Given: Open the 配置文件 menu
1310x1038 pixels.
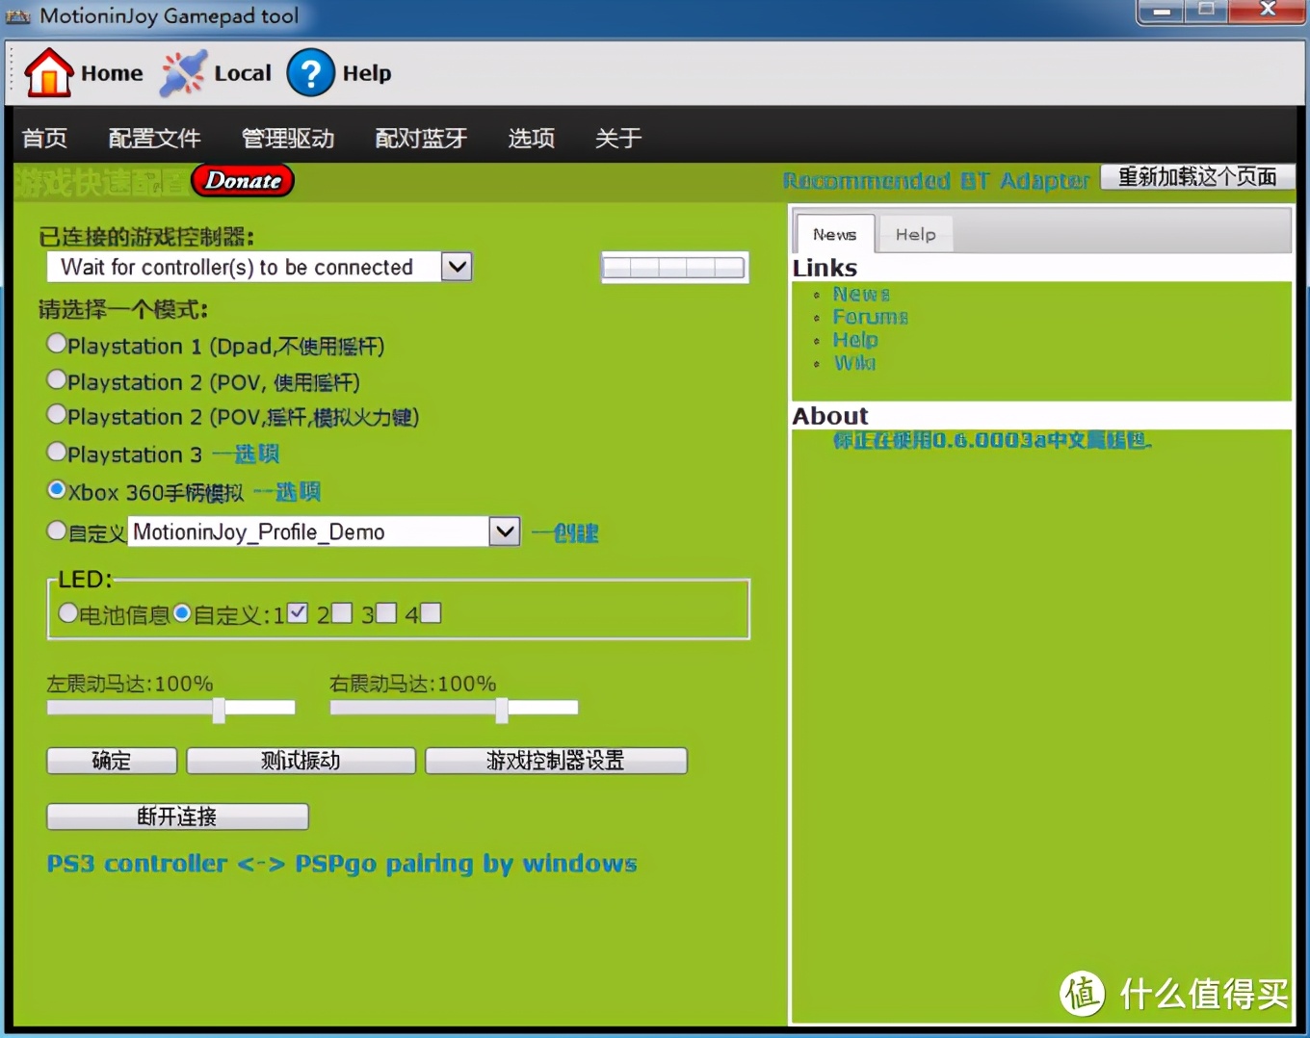Looking at the screenshot, I should point(154,138).
